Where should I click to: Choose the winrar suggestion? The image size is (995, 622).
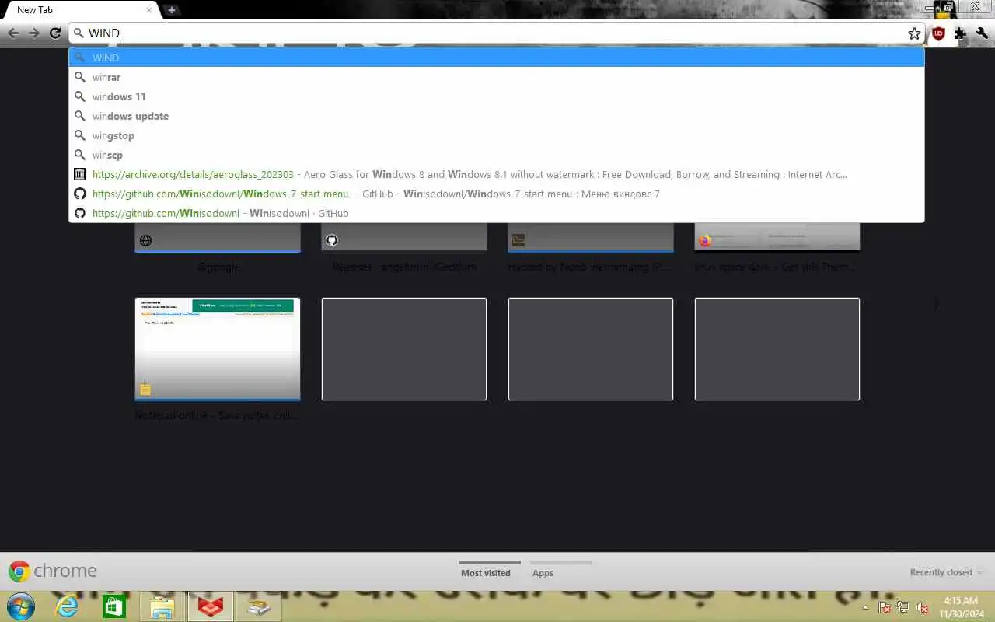point(497,77)
